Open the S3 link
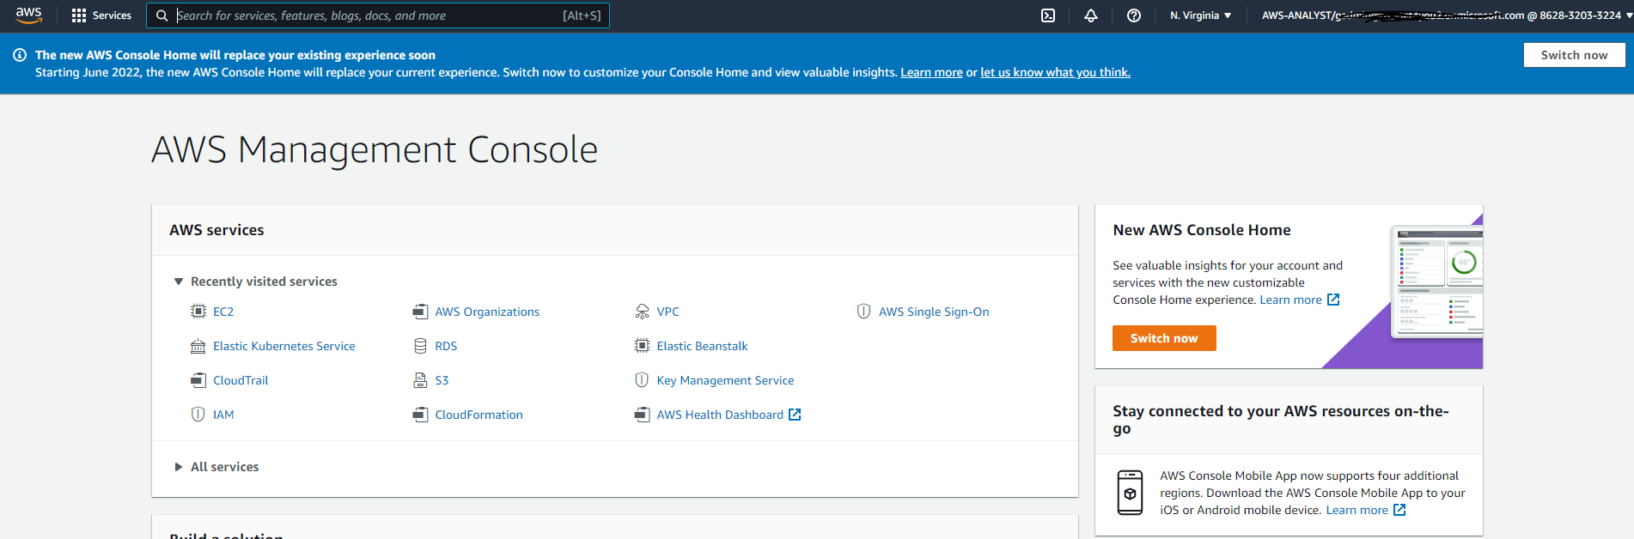1634x539 pixels. click(442, 380)
